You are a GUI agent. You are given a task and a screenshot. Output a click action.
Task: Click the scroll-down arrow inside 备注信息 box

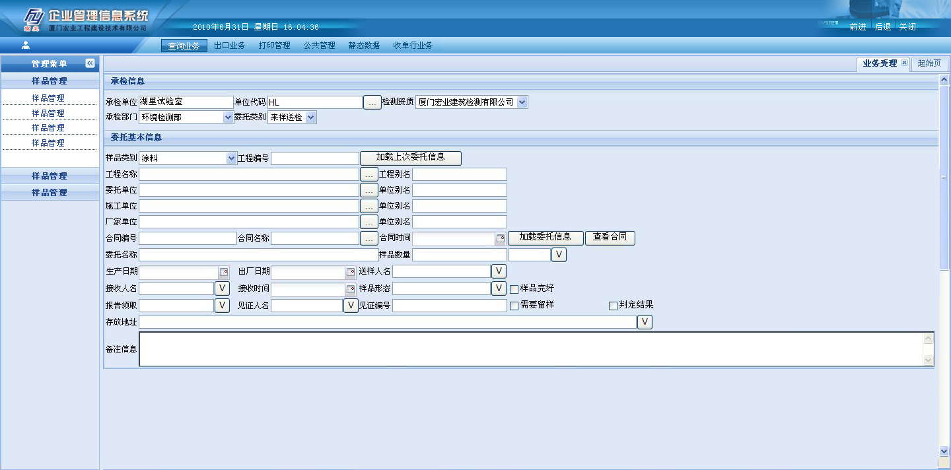click(929, 360)
